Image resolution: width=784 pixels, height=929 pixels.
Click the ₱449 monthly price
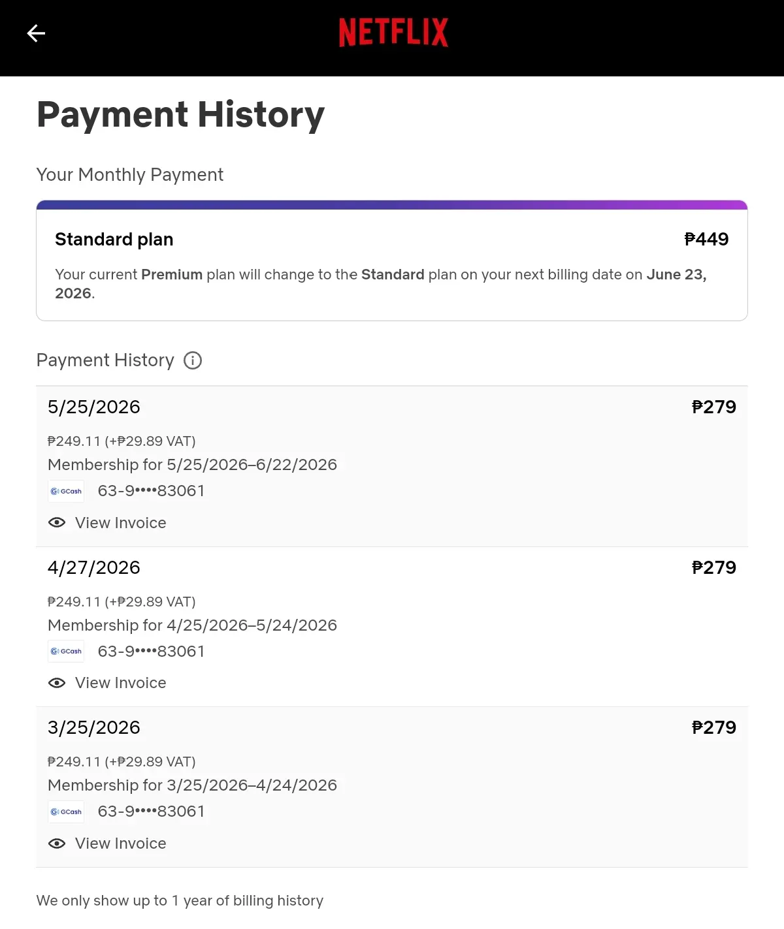(x=706, y=239)
